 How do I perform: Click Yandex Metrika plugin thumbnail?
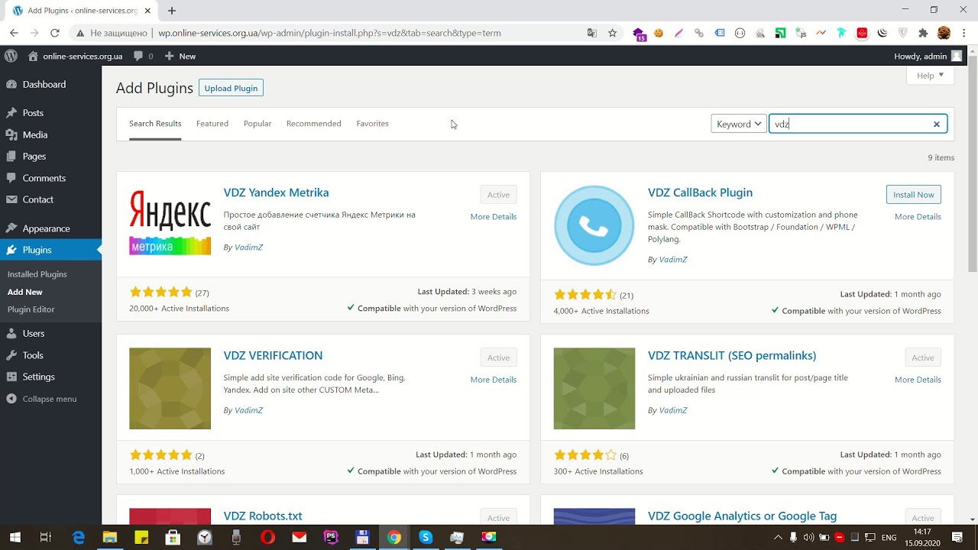point(170,225)
